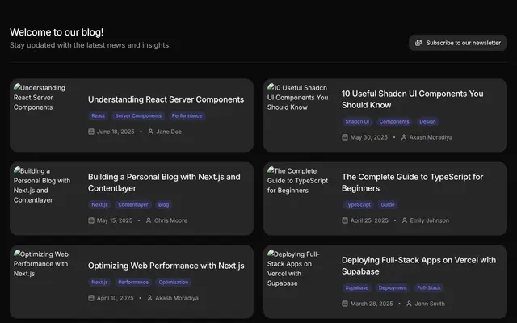Click the author icon beside Chris Moore
The width and height of the screenshot is (517, 323).
point(149,220)
